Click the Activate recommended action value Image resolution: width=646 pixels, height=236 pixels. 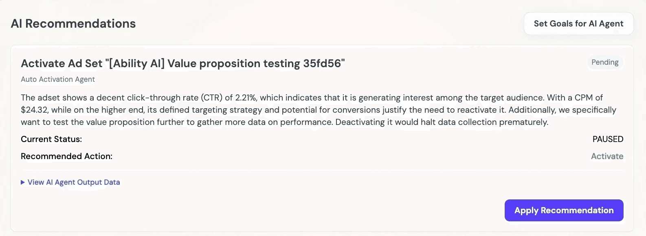coord(607,156)
